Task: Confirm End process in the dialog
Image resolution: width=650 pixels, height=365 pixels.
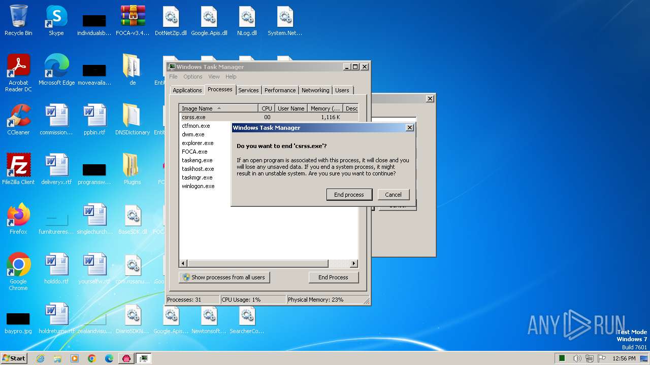Action: 349,195
